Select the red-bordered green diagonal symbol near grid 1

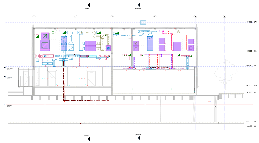coord(37,36)
